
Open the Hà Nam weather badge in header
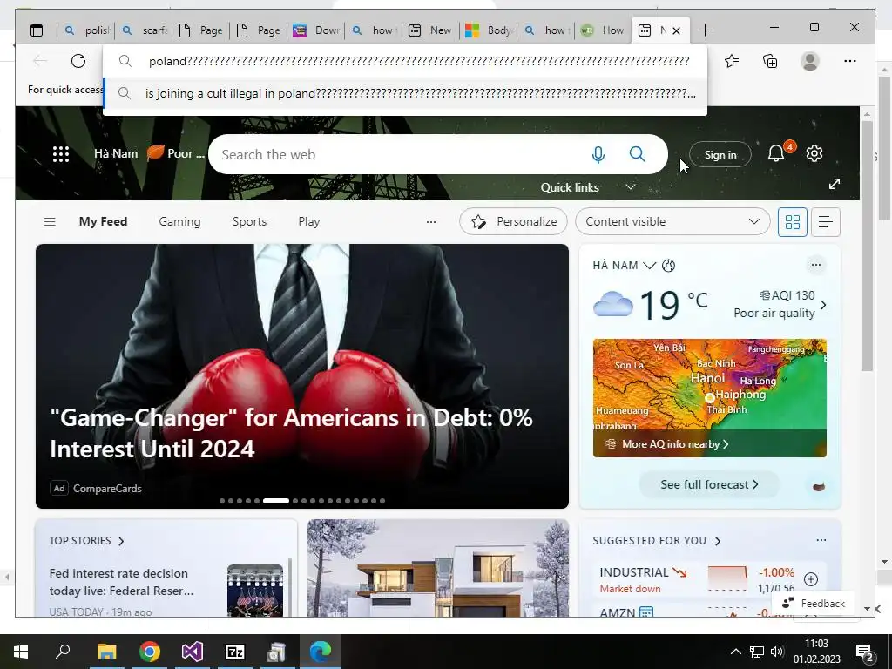(x=149, y=153)
